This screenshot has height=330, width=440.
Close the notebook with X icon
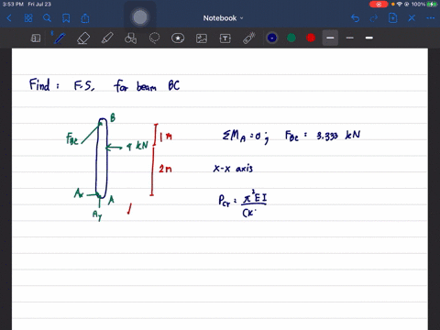coord(412,18)
